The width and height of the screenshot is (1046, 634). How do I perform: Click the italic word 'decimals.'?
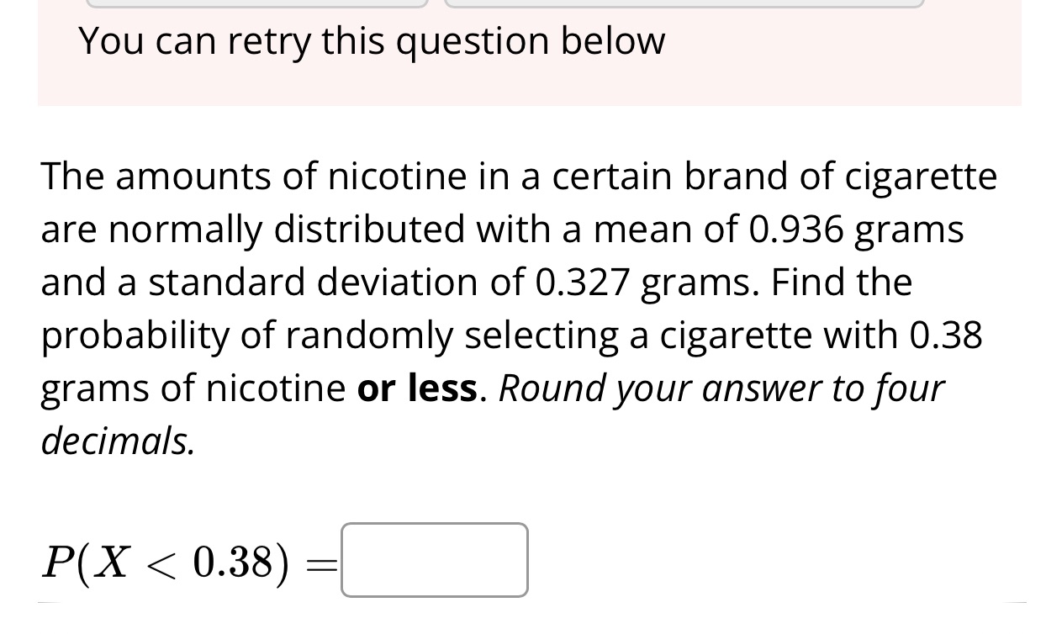point(119,441)
